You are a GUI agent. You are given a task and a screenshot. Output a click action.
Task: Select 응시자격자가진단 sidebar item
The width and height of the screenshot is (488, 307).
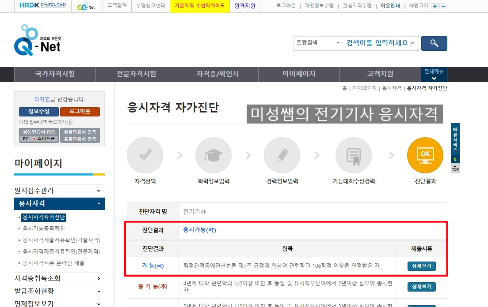click(44, 217)
